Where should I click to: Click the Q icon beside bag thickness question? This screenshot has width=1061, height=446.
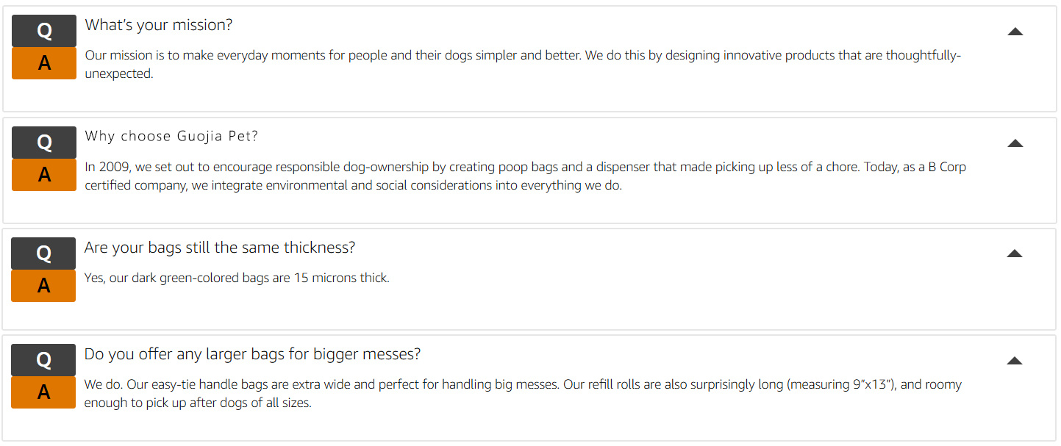43,253
